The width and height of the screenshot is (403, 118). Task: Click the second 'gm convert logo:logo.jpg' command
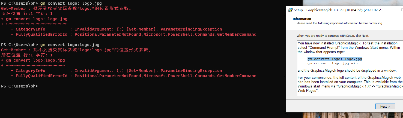[70, 45]
